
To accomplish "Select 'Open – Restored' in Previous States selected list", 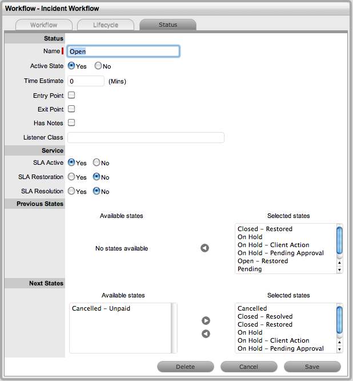I will pos(263,261).
